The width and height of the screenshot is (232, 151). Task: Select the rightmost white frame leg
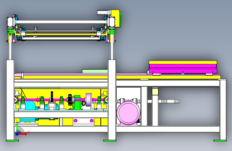click(223, 110)
